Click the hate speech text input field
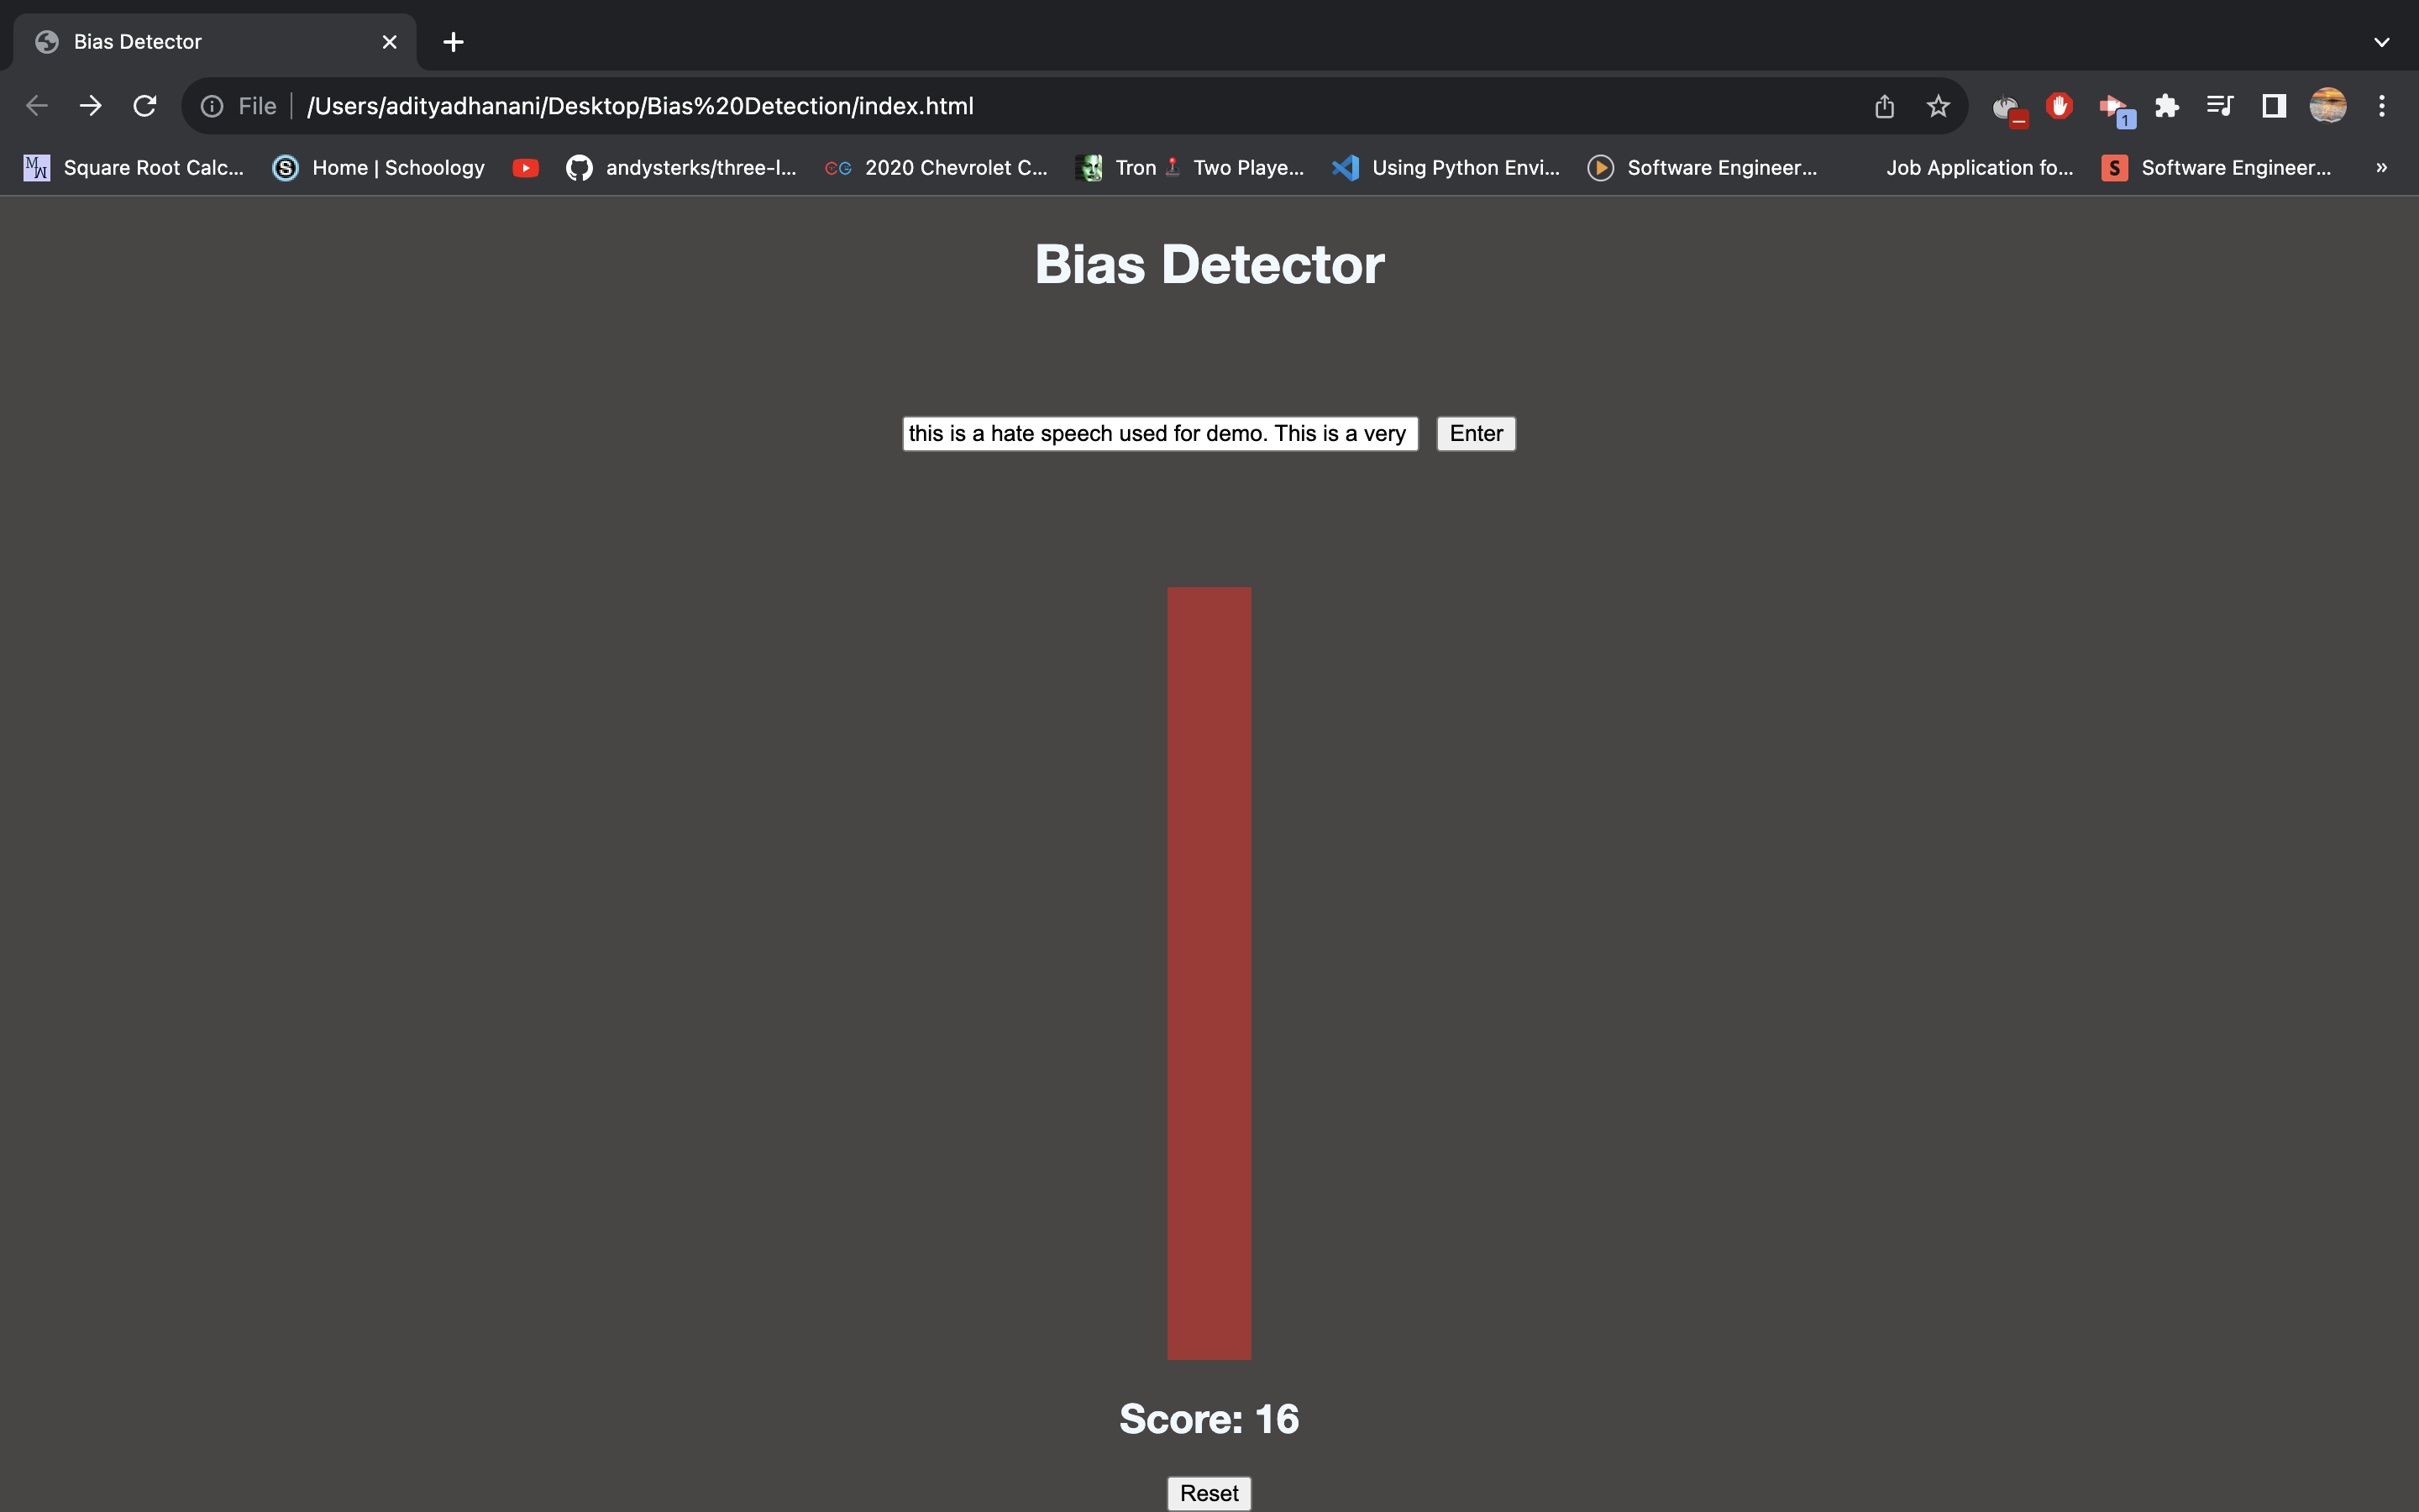The width and height of the screenshot is (2419, 1512). [x=1159, y=434]
